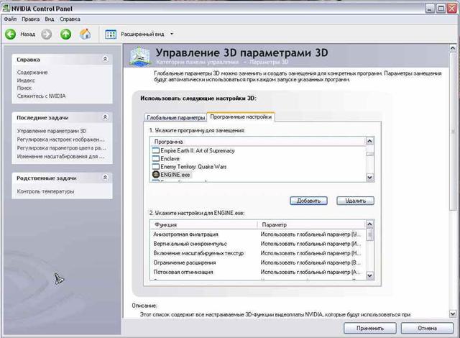Open the Справка menu
The width and height of the screenshot is (460, 338).
(70, 19)
